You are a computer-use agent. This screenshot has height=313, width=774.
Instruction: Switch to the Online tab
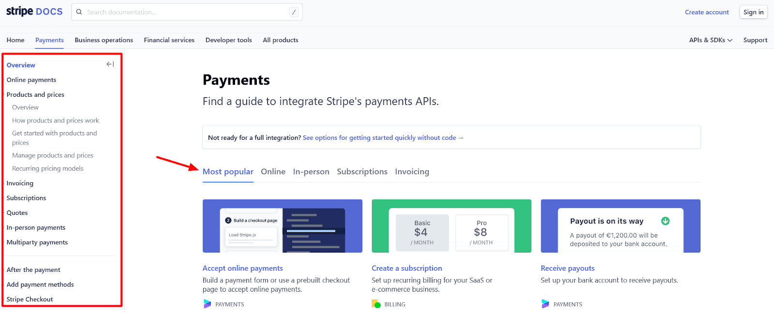(x=273, y=172)
